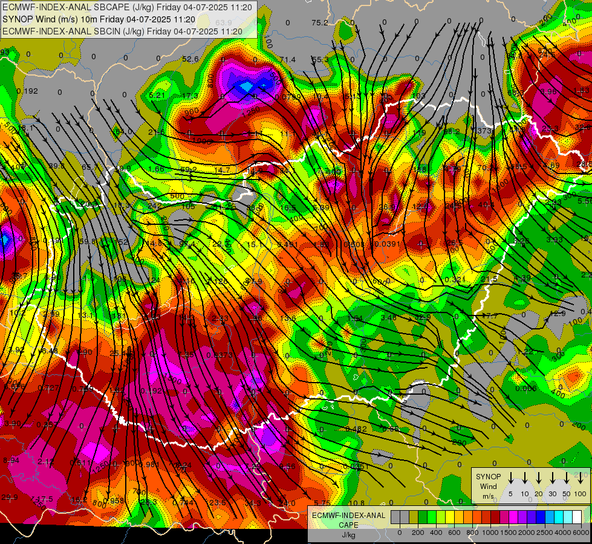Click the map value '89.8'
The width and height of the screenshot is (592, 544).
pos(57,166)
